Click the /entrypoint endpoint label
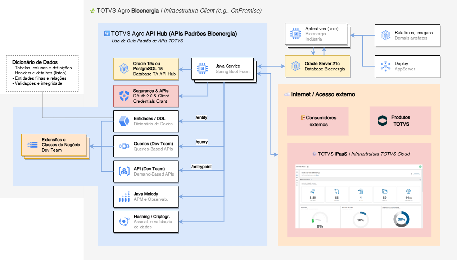Image resolution: width=457 pixels, height=260 pixels. (202, 167)
